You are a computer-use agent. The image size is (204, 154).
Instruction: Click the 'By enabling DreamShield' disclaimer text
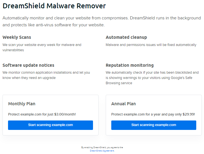pyautogui.click(x=102, y=148)
